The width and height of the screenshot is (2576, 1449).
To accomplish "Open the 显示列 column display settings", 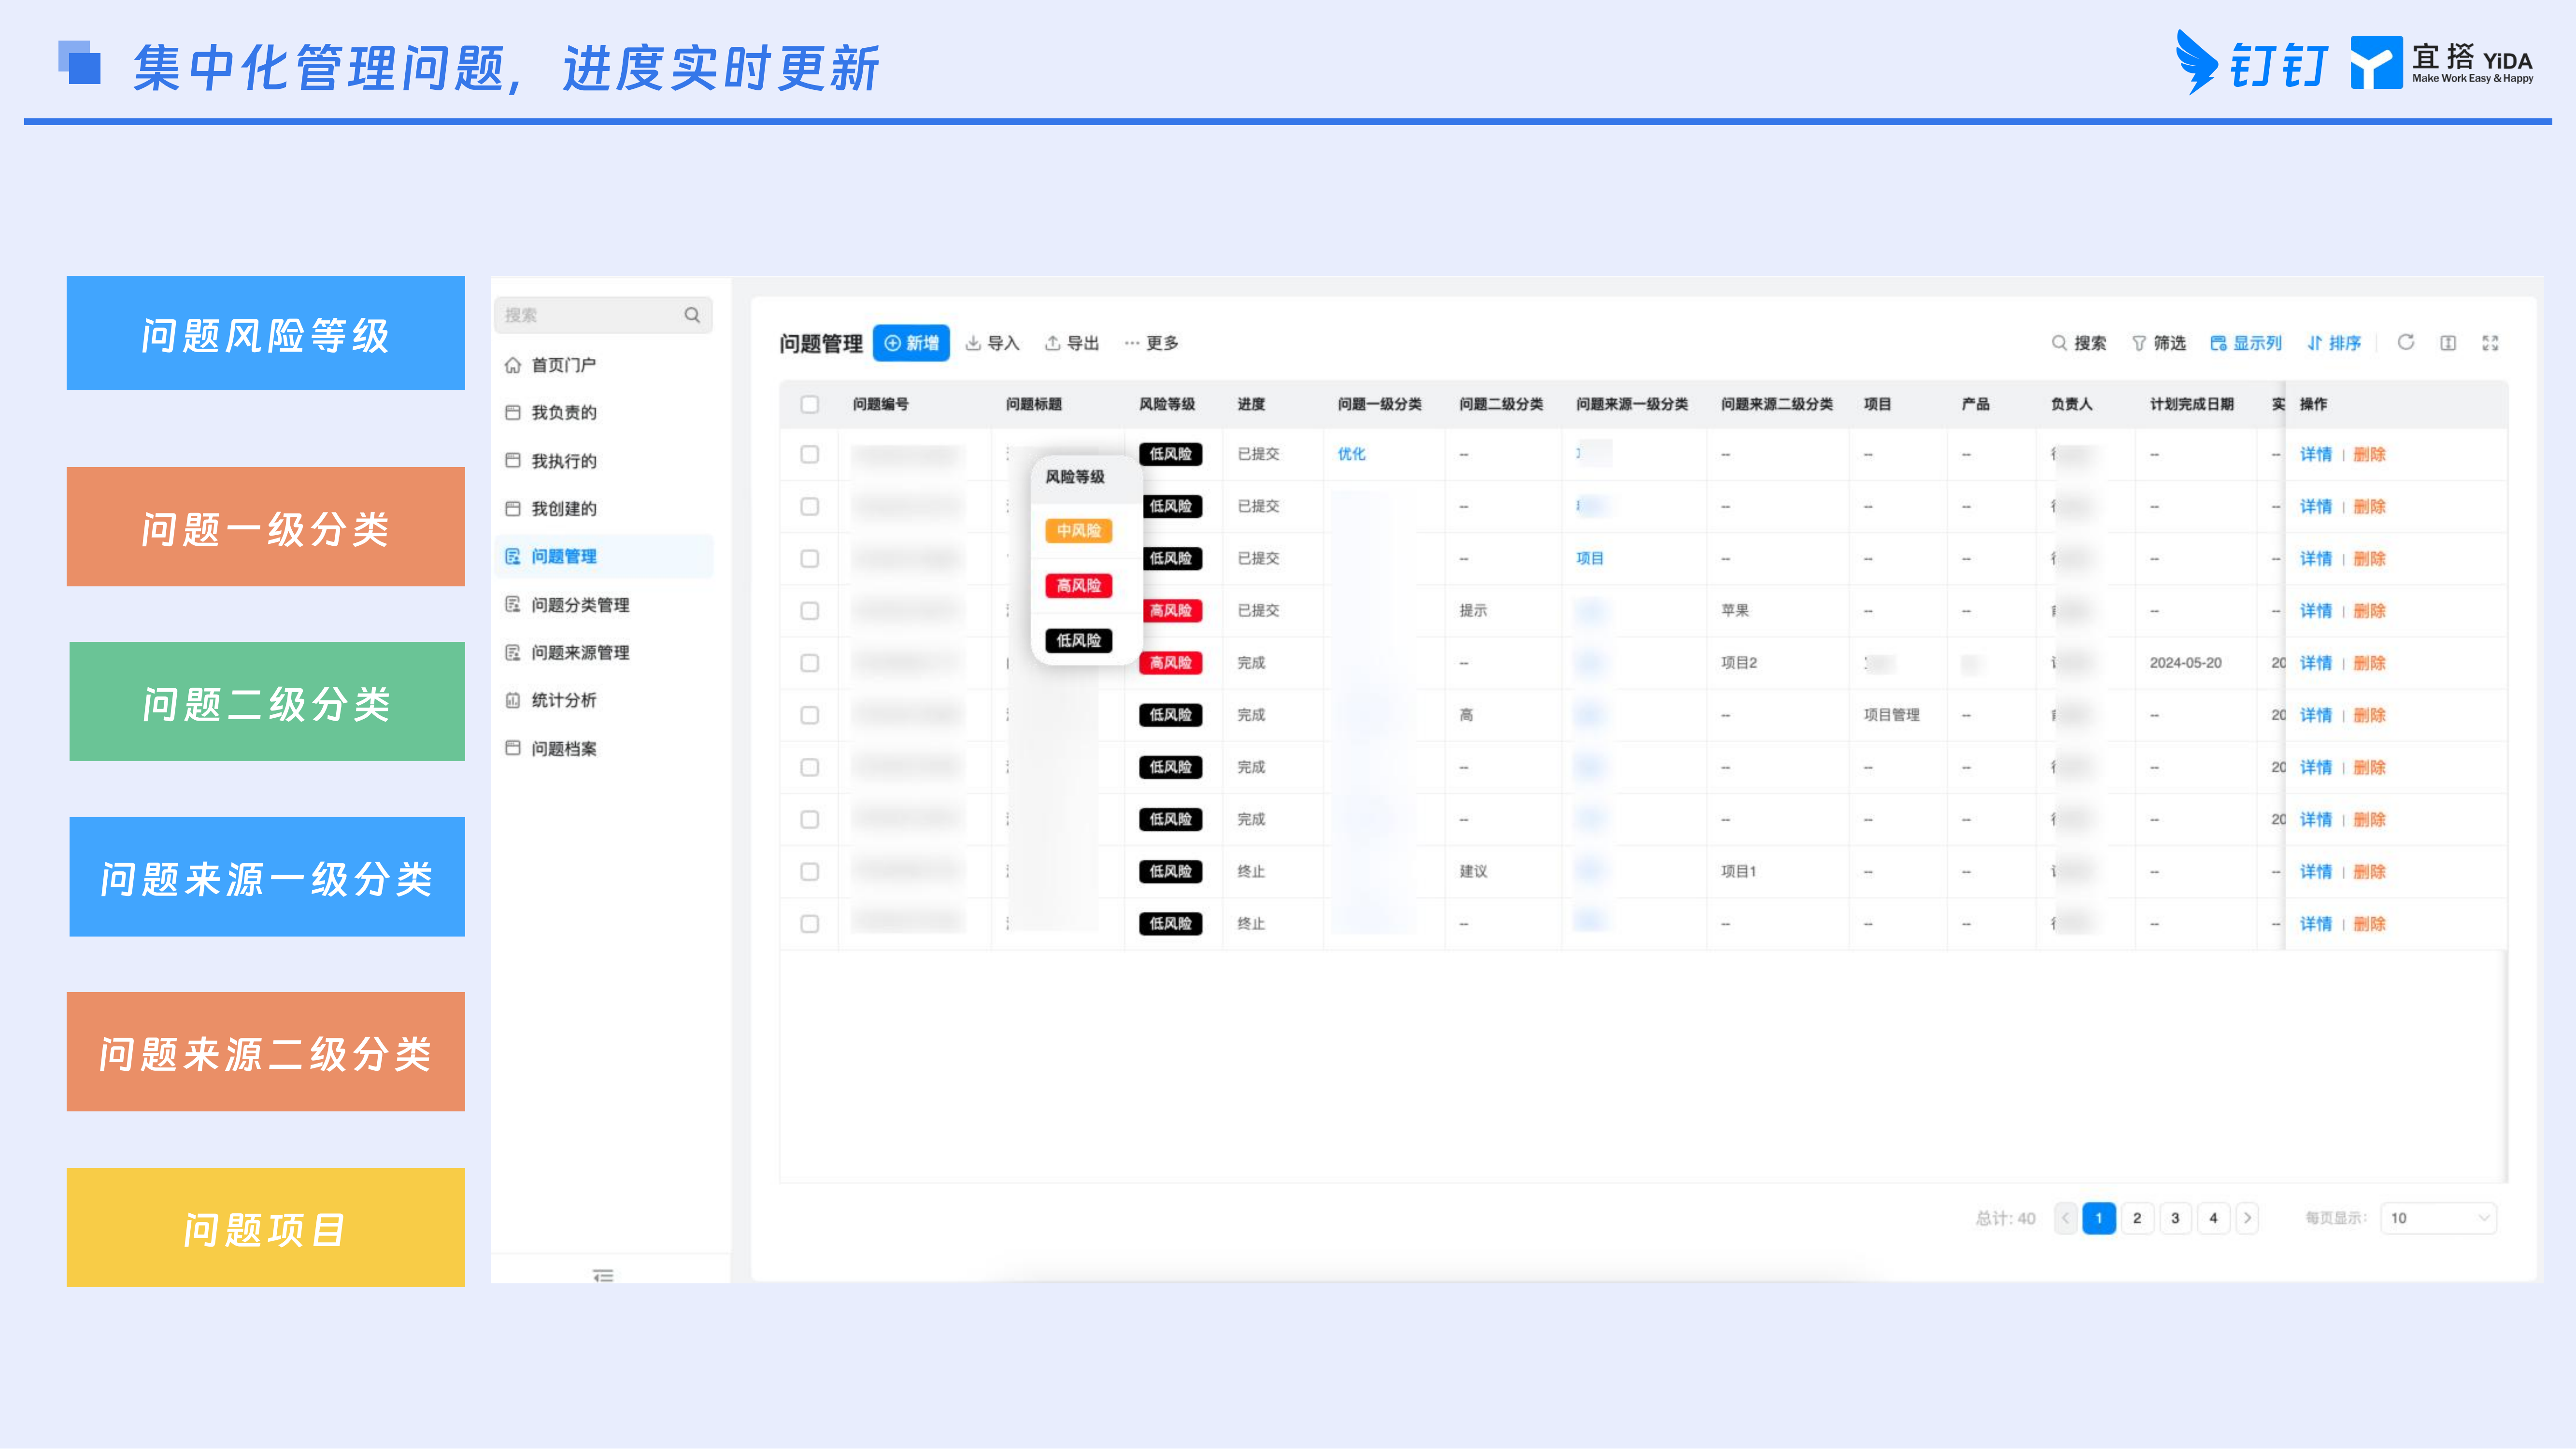I will pos(2246,343).
